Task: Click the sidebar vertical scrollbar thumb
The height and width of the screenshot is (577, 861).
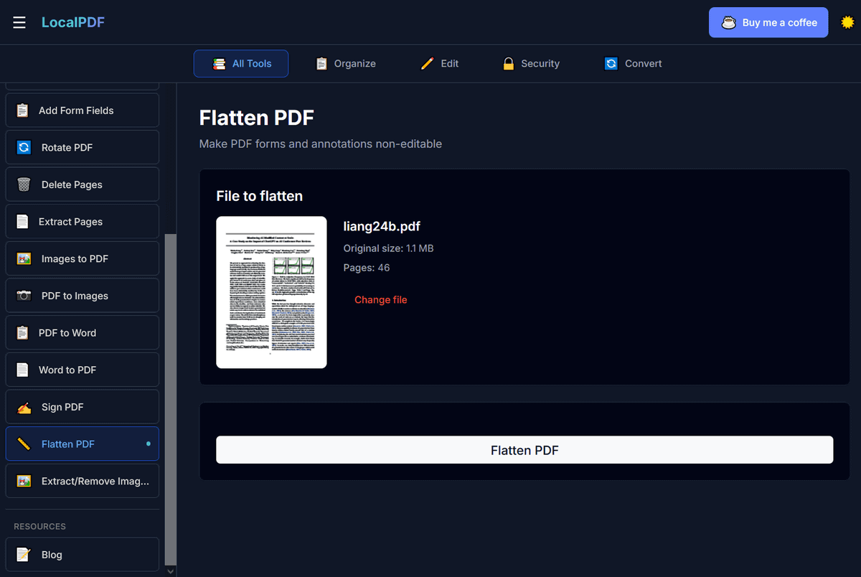Action: coord(170,398)
